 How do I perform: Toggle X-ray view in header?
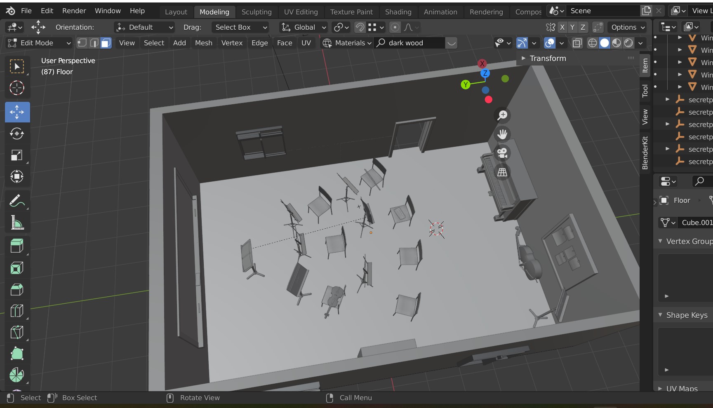(x=577, y=43)
